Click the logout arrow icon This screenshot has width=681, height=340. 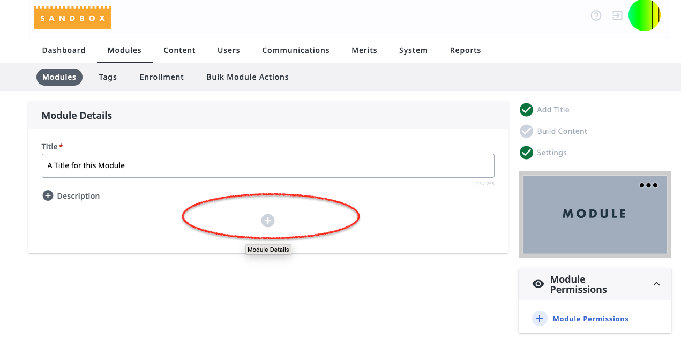tap(617, 16)
